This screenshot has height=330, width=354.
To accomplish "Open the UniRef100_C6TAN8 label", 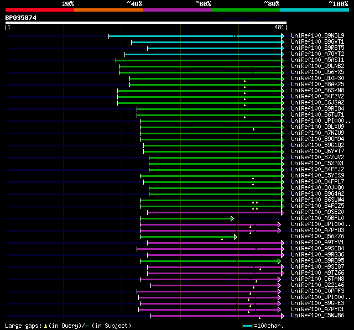I will (317, 279).
